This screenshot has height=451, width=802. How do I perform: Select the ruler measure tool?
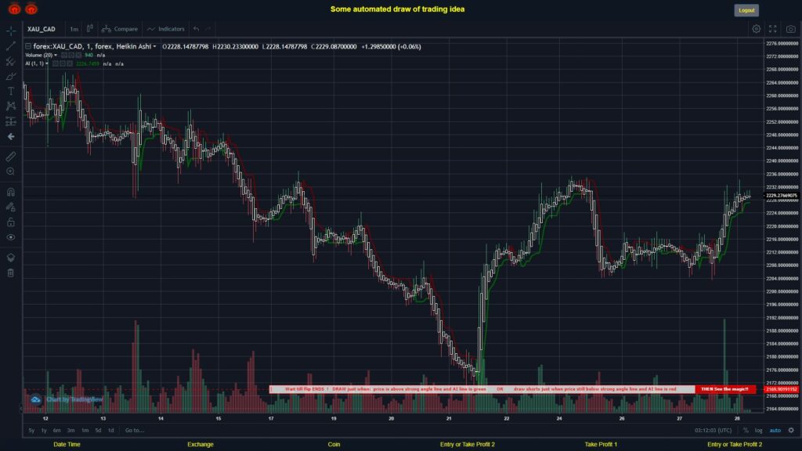[x=11, y=157]
